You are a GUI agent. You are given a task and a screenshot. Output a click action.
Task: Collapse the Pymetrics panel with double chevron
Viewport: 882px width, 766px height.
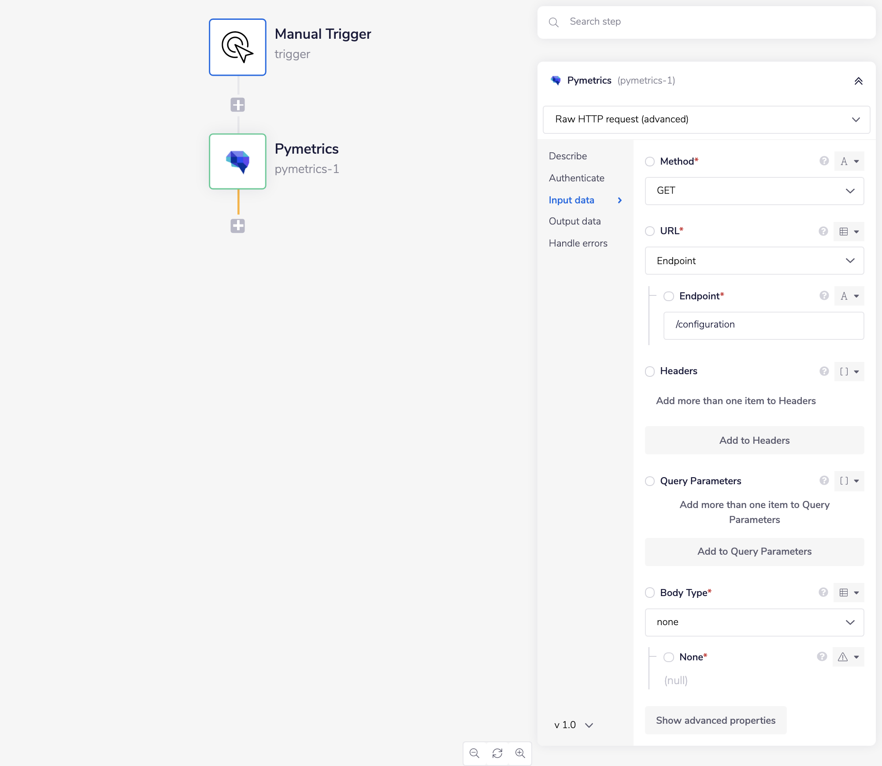[858, 81]
